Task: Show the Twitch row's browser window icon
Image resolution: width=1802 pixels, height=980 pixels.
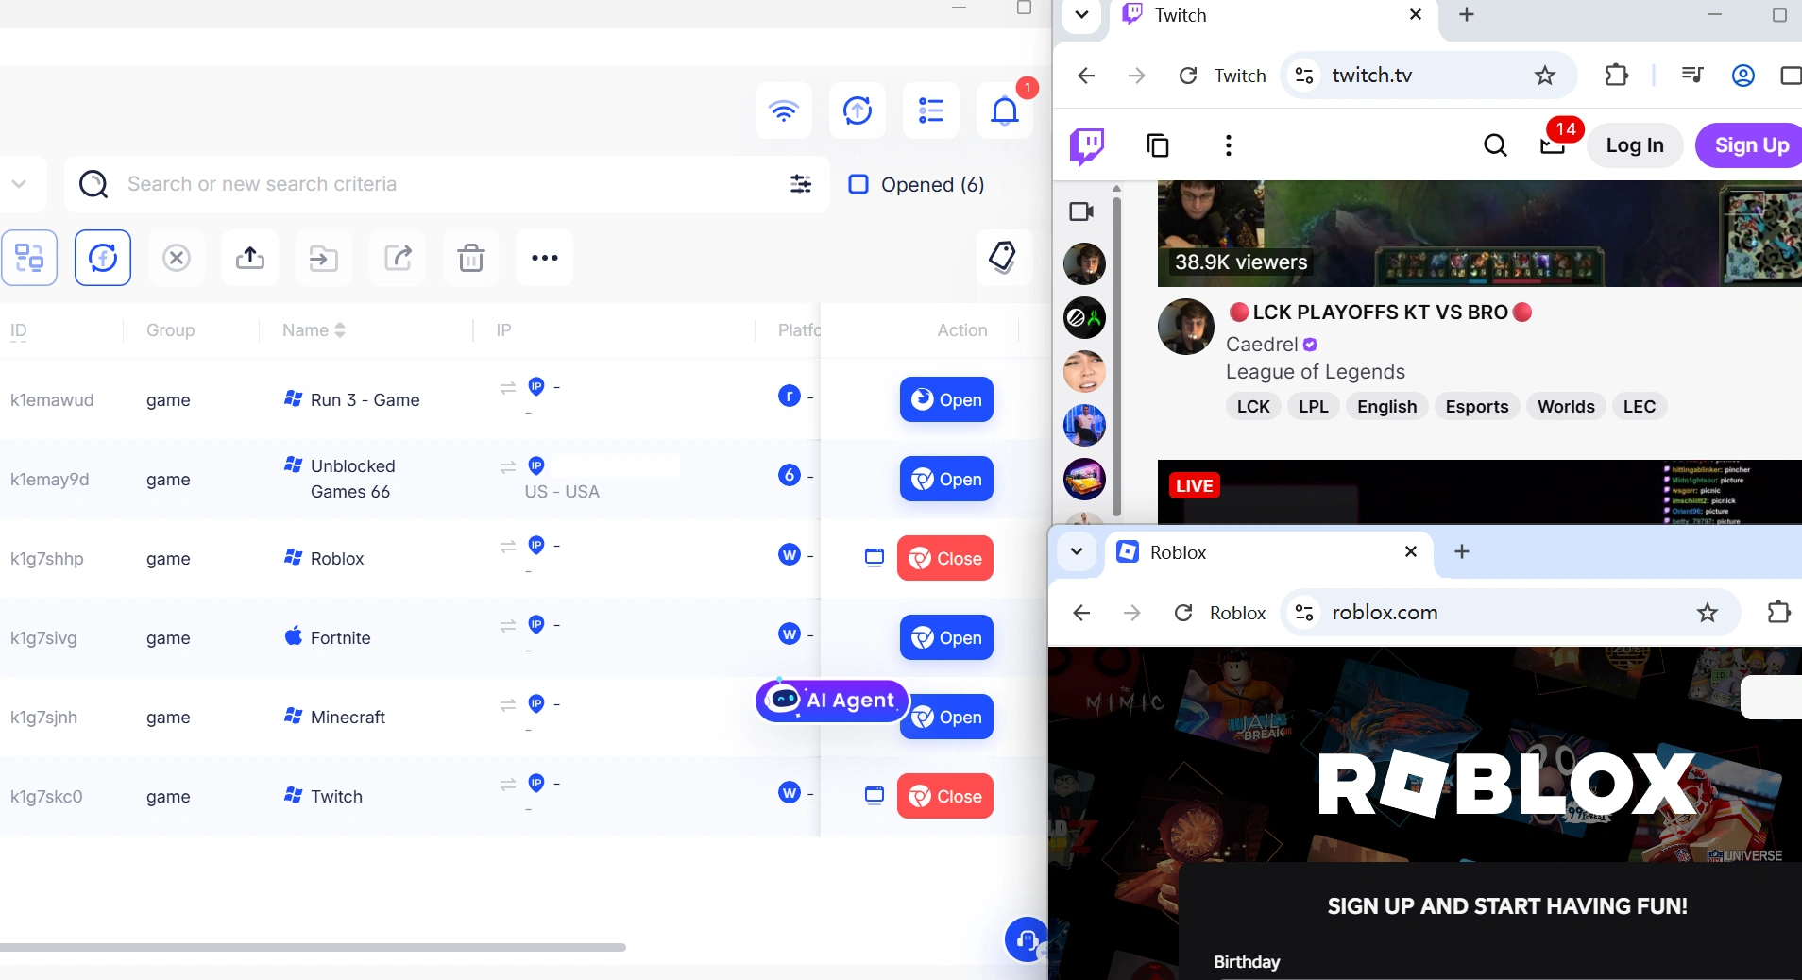Action: (x=875, y=796)
